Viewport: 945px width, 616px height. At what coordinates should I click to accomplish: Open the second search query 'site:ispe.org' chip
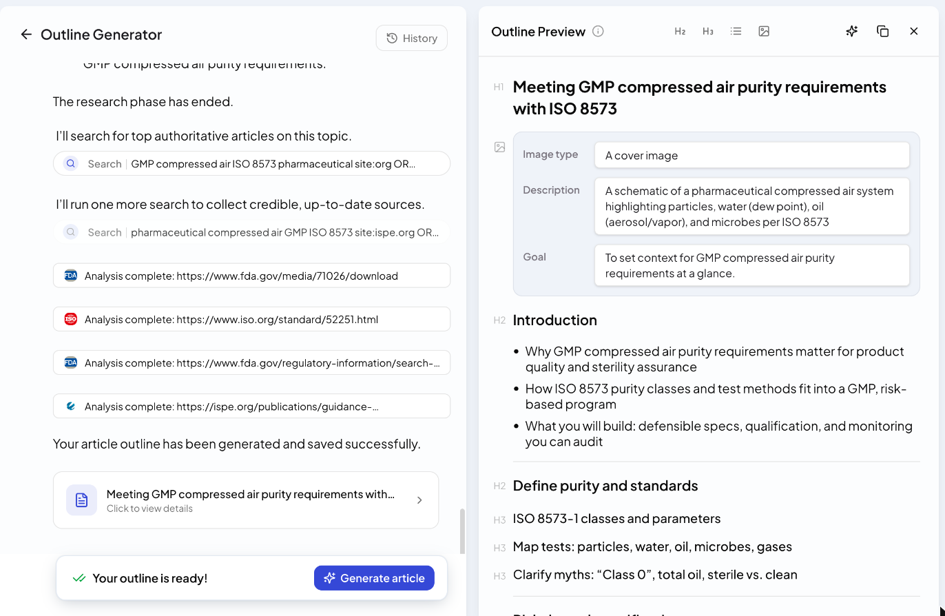pyautogui.click(x=251, y=232)
